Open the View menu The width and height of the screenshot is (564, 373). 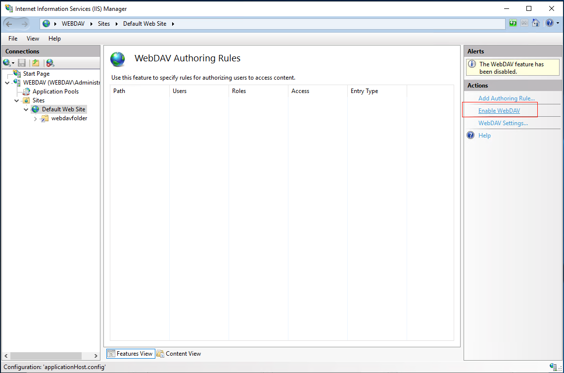click(33, 39)
